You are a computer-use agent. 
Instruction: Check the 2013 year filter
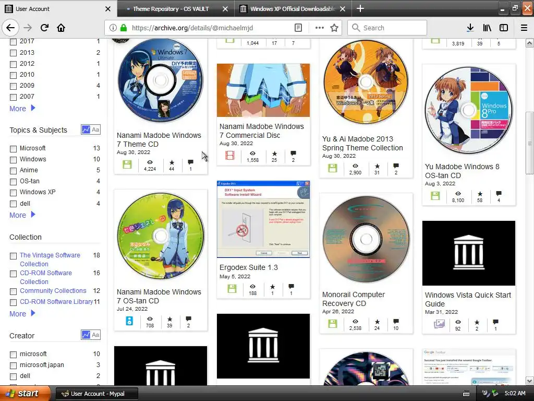13,53
